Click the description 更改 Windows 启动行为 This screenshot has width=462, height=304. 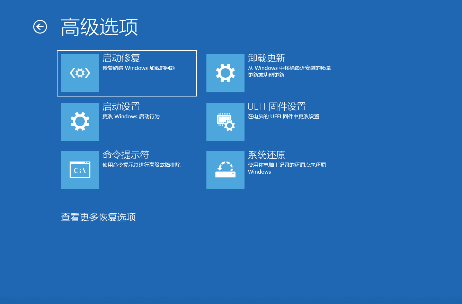pyautogui.click(x=131, y=117)
